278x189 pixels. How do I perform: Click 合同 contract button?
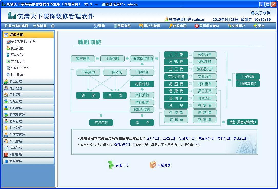(x=115, y=96)
